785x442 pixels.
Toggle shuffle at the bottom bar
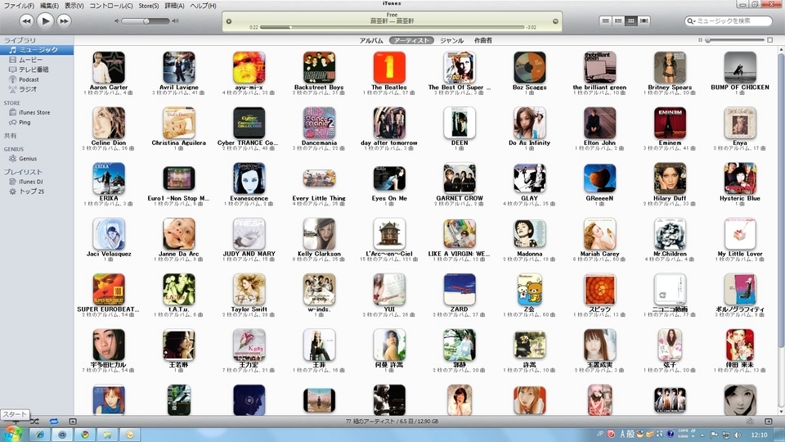34,422
